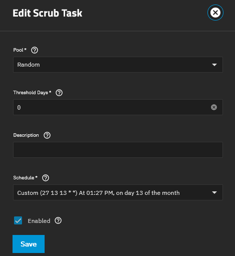Open help tooltip for Pool
235x256 pixels.
(35, 50)
